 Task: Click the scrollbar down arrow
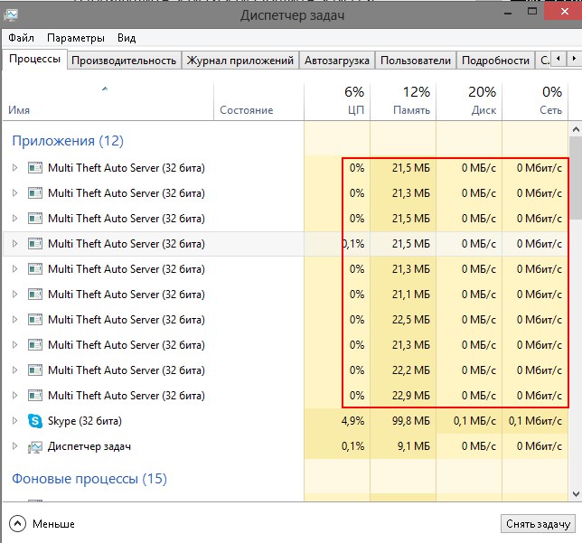(x=576, y=494)
